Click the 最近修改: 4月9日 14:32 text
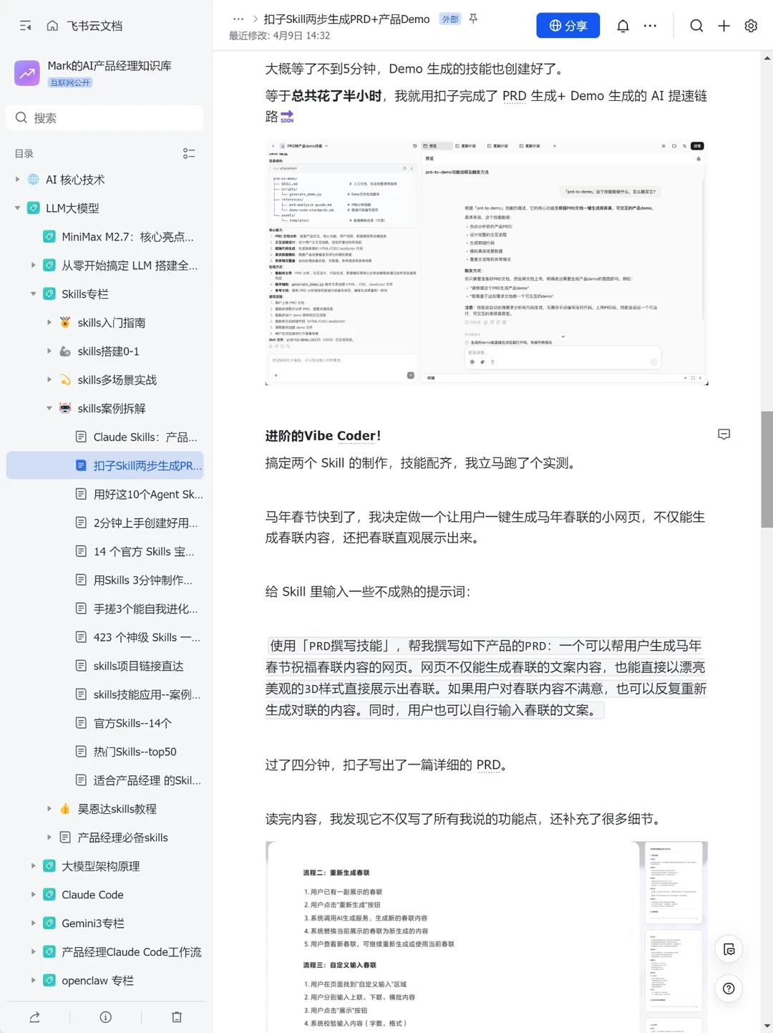773x1033 pixels. click(279, 36)
